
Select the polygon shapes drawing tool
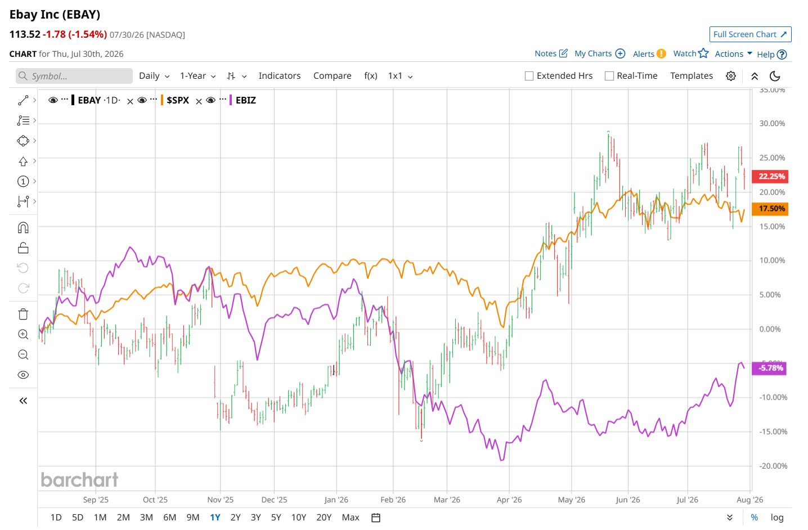tap(23, 141)
